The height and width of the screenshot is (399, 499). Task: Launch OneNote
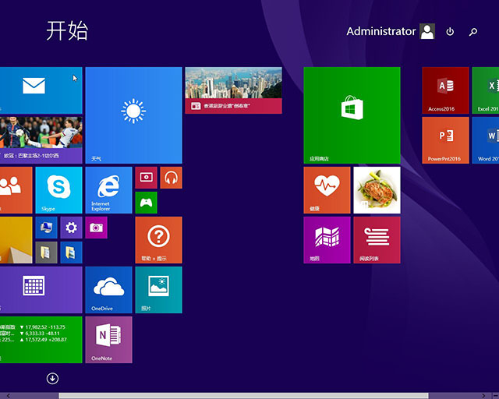click(x=108, y=340)
